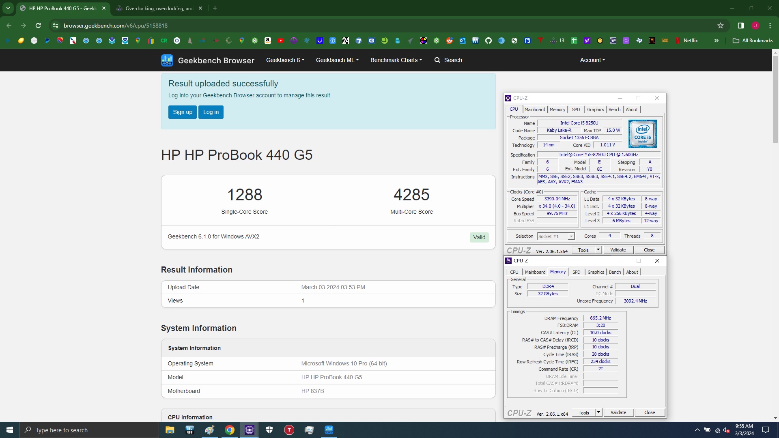Switch to SPD tab in lower CPU-Z window
Screen dimensions: 779x438
[x=576, y=272]
